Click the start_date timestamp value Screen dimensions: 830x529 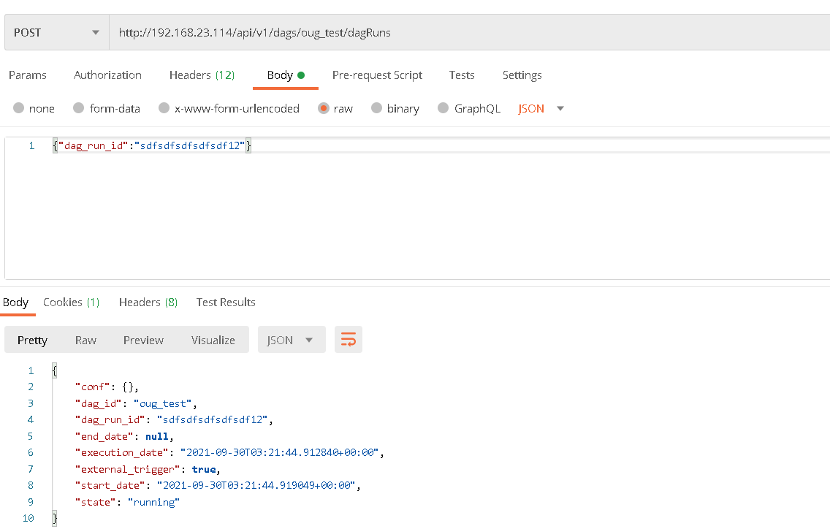coord(256,486)
